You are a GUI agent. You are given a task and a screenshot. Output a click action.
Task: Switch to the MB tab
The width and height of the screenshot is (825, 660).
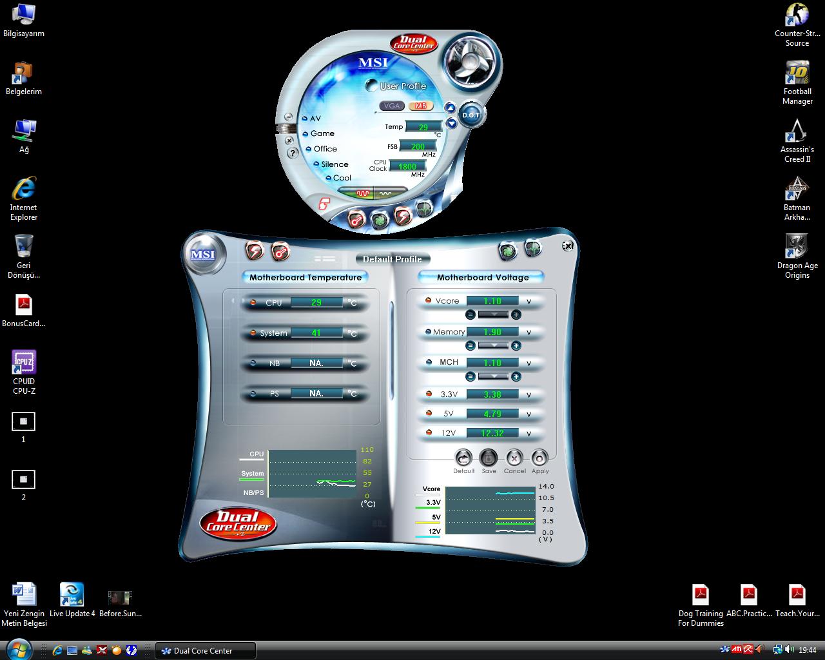click(x=420, y=106)
